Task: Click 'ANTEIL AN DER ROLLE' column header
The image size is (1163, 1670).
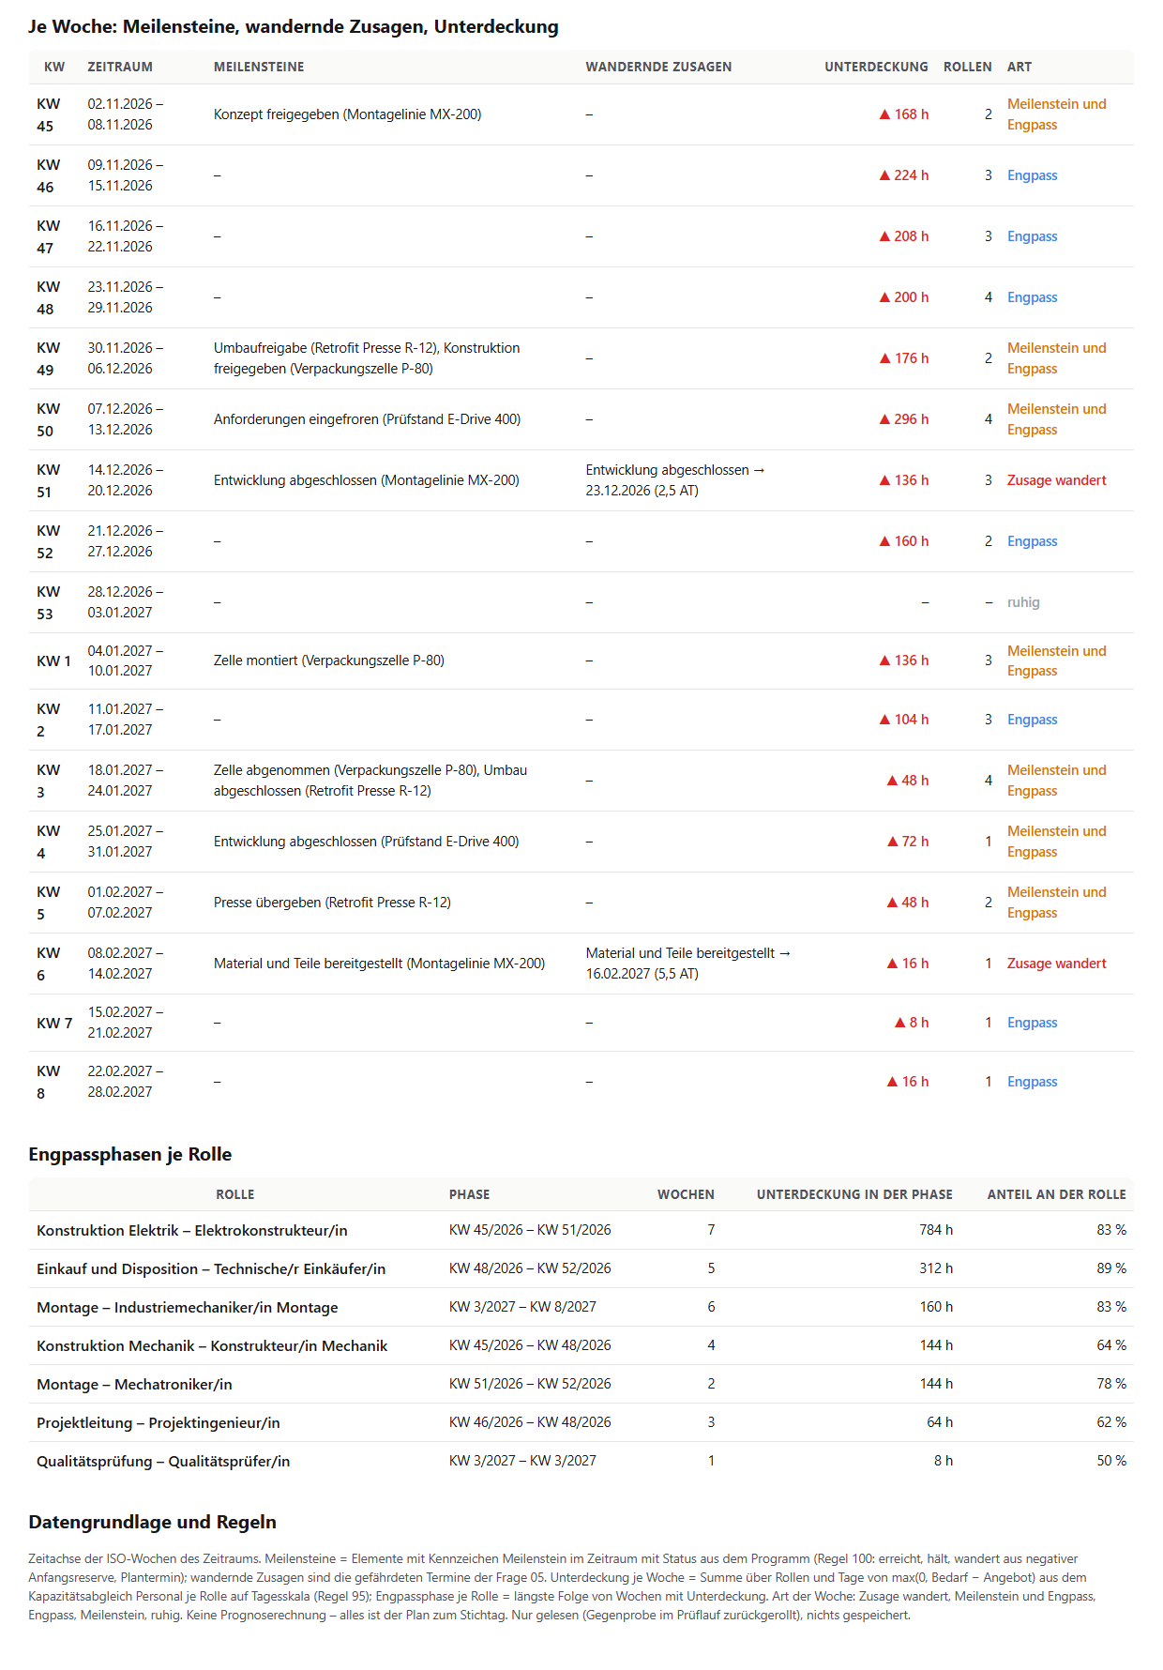Action: coord(1056,1194)
